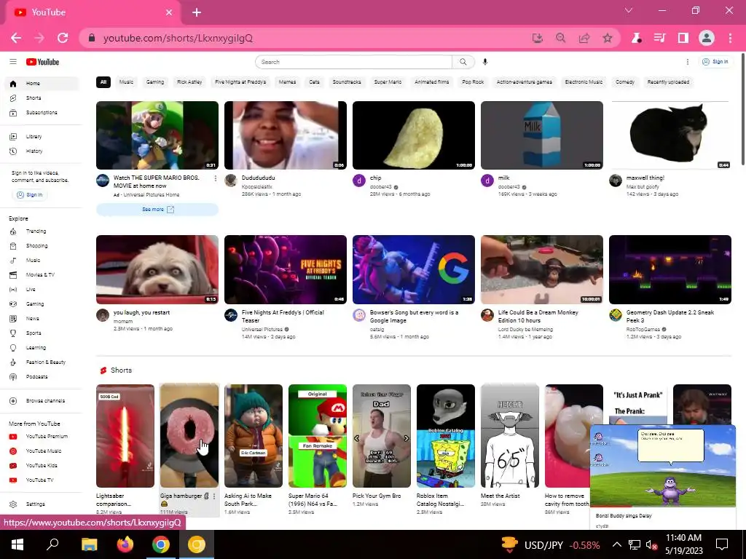Click the zoom magnifier icon in address bar

point(560,38)
